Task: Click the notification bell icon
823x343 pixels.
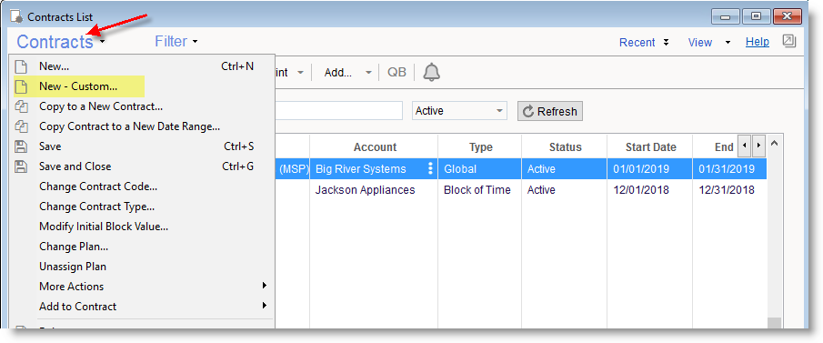Action: point(431,73)
